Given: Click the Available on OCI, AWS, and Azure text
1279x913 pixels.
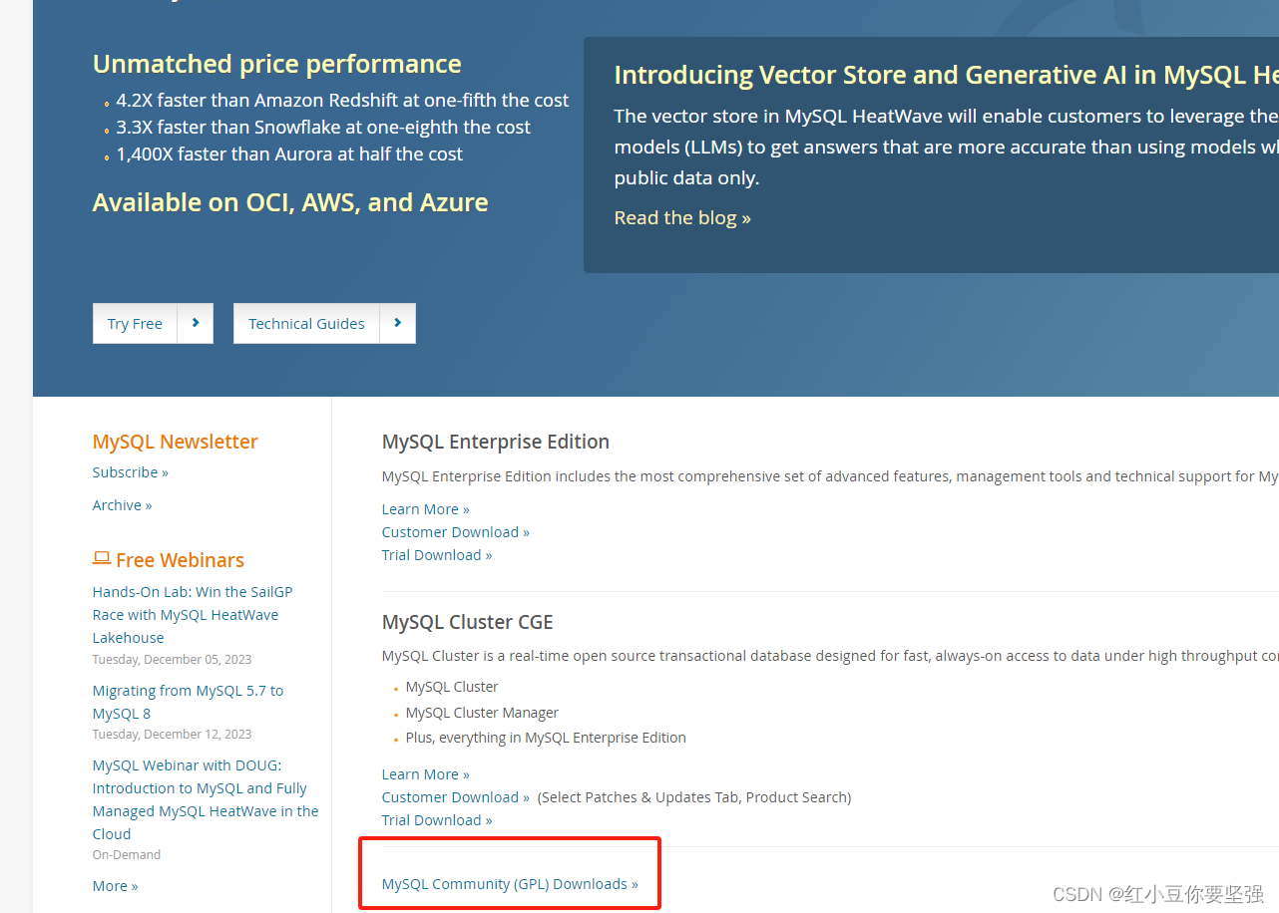Looking at the screenshot, I should [290, 202].
